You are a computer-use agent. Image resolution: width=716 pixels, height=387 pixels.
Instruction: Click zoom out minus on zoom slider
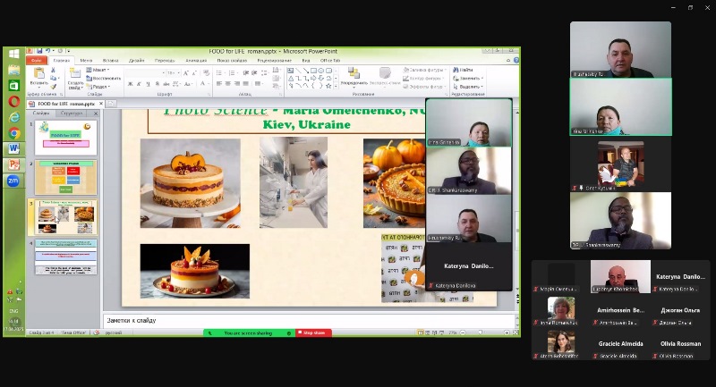click(x=463, y=332)
